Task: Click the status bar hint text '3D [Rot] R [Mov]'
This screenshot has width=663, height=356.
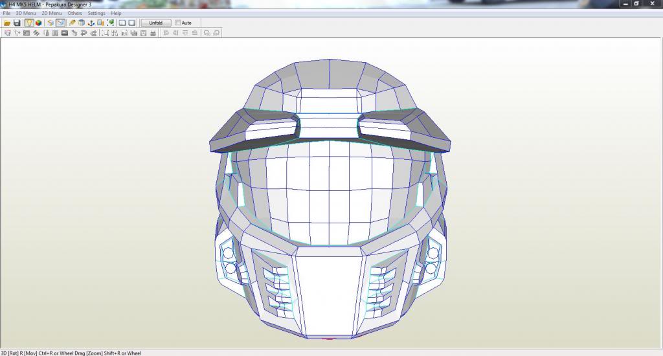Action: click(19, 353)
